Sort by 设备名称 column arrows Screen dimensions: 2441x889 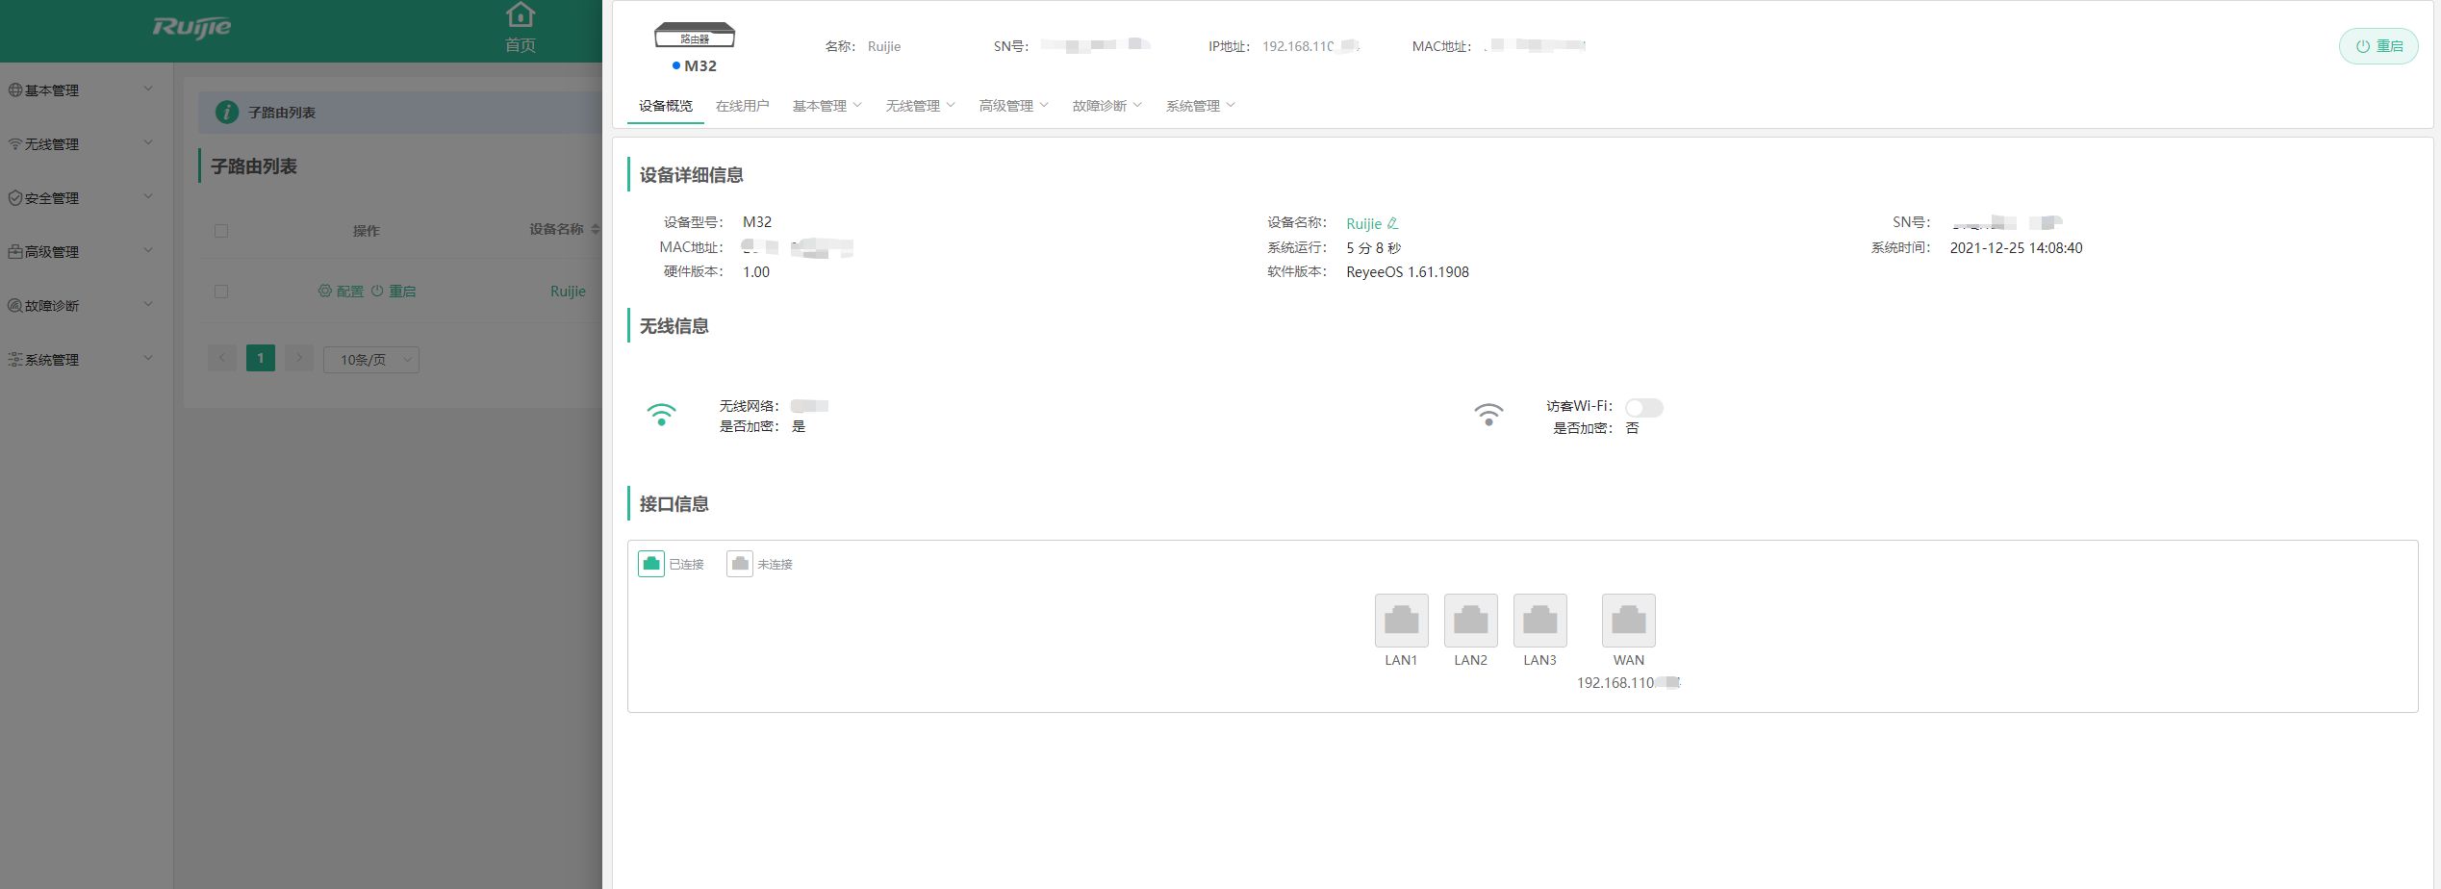[x=595, y=229]
